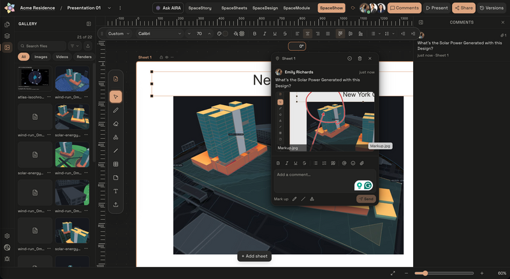
Task: Select the atlas-isochro thumbnail
Action: (x=35, y=79)
